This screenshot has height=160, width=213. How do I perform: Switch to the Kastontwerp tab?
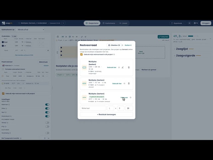[x=109, y=23]
